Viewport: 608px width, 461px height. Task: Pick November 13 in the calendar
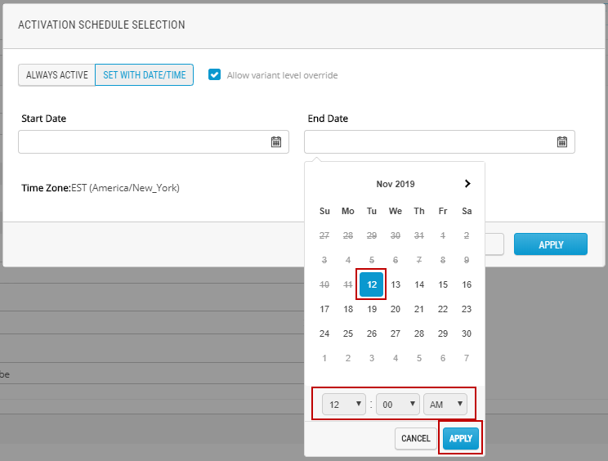click(x=396, y=284)
